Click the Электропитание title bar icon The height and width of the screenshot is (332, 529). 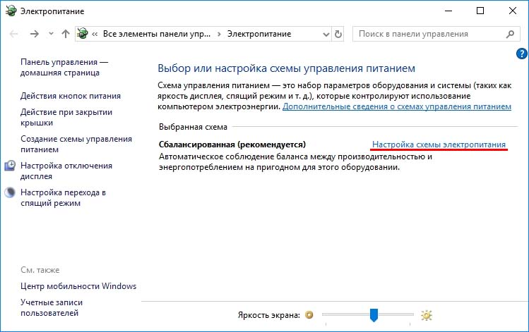pos(11,11)
